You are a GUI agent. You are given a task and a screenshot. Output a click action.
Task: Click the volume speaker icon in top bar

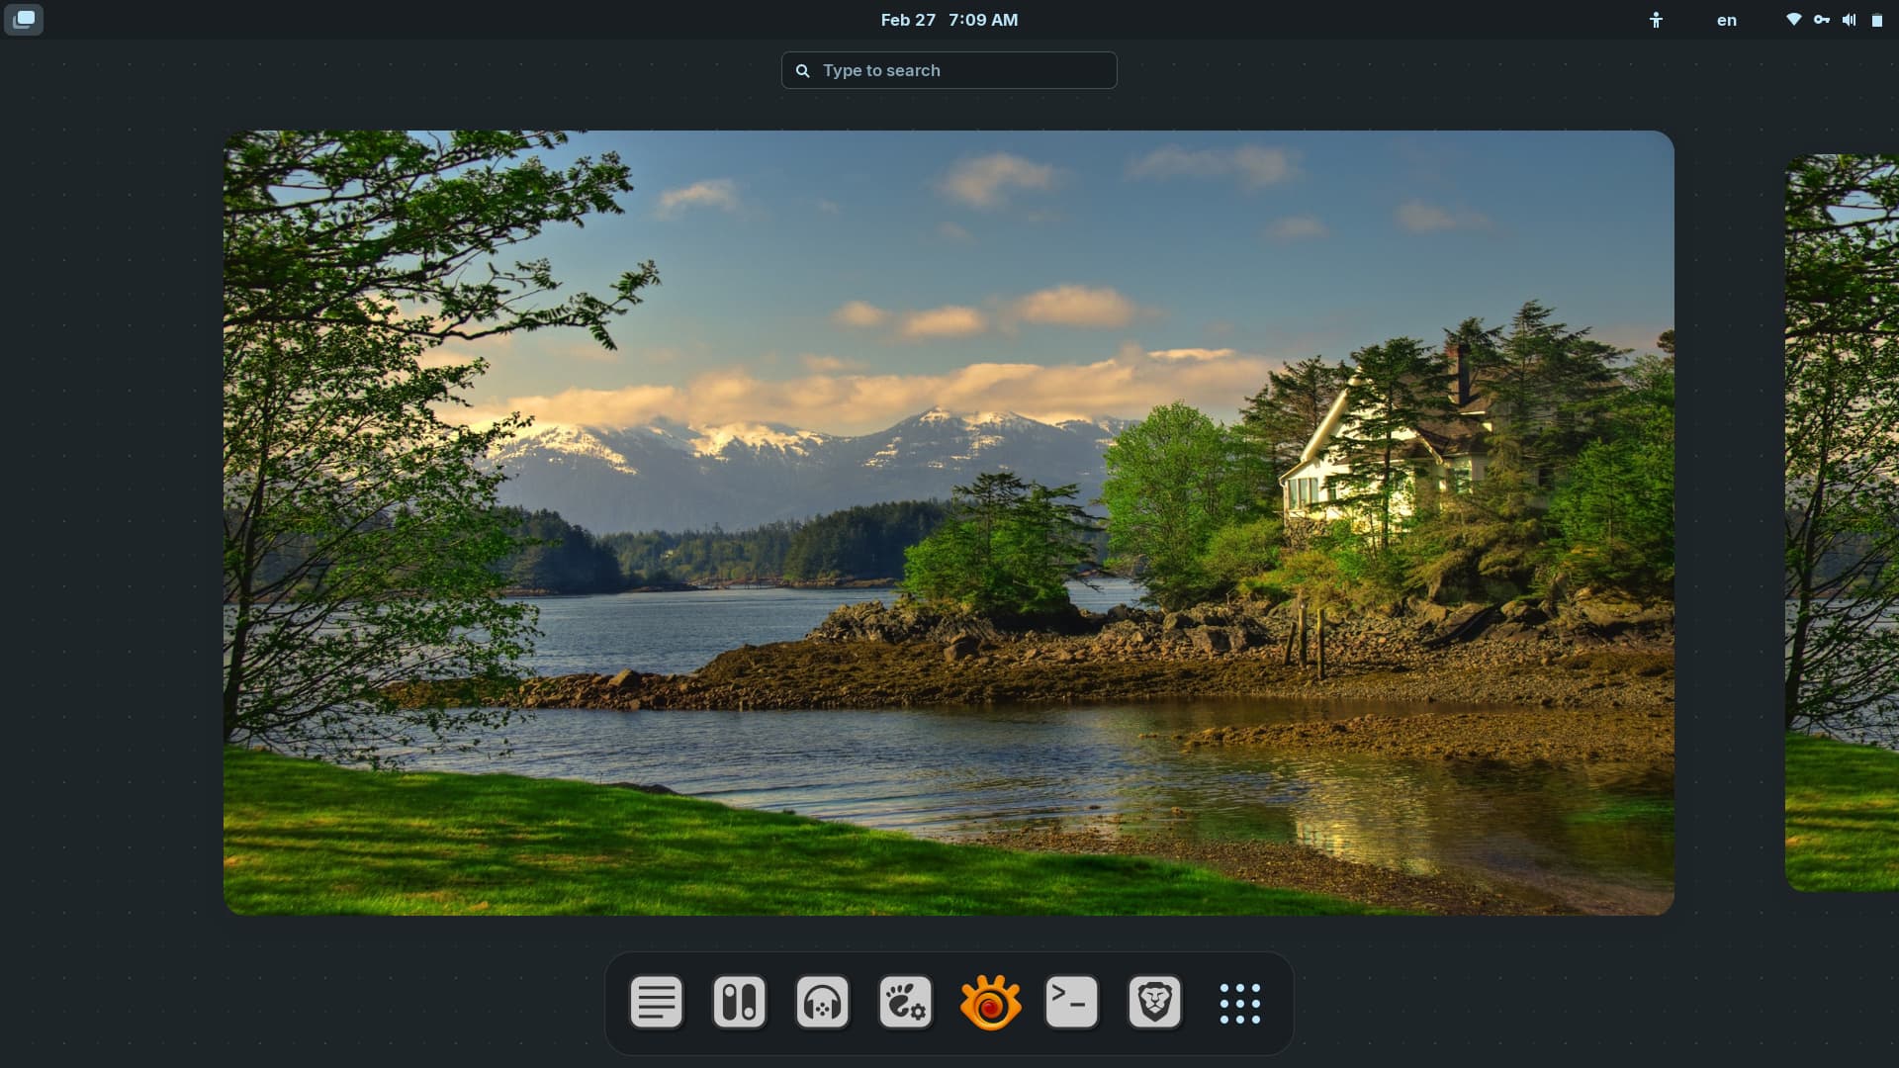click(x=1849, y=20)
